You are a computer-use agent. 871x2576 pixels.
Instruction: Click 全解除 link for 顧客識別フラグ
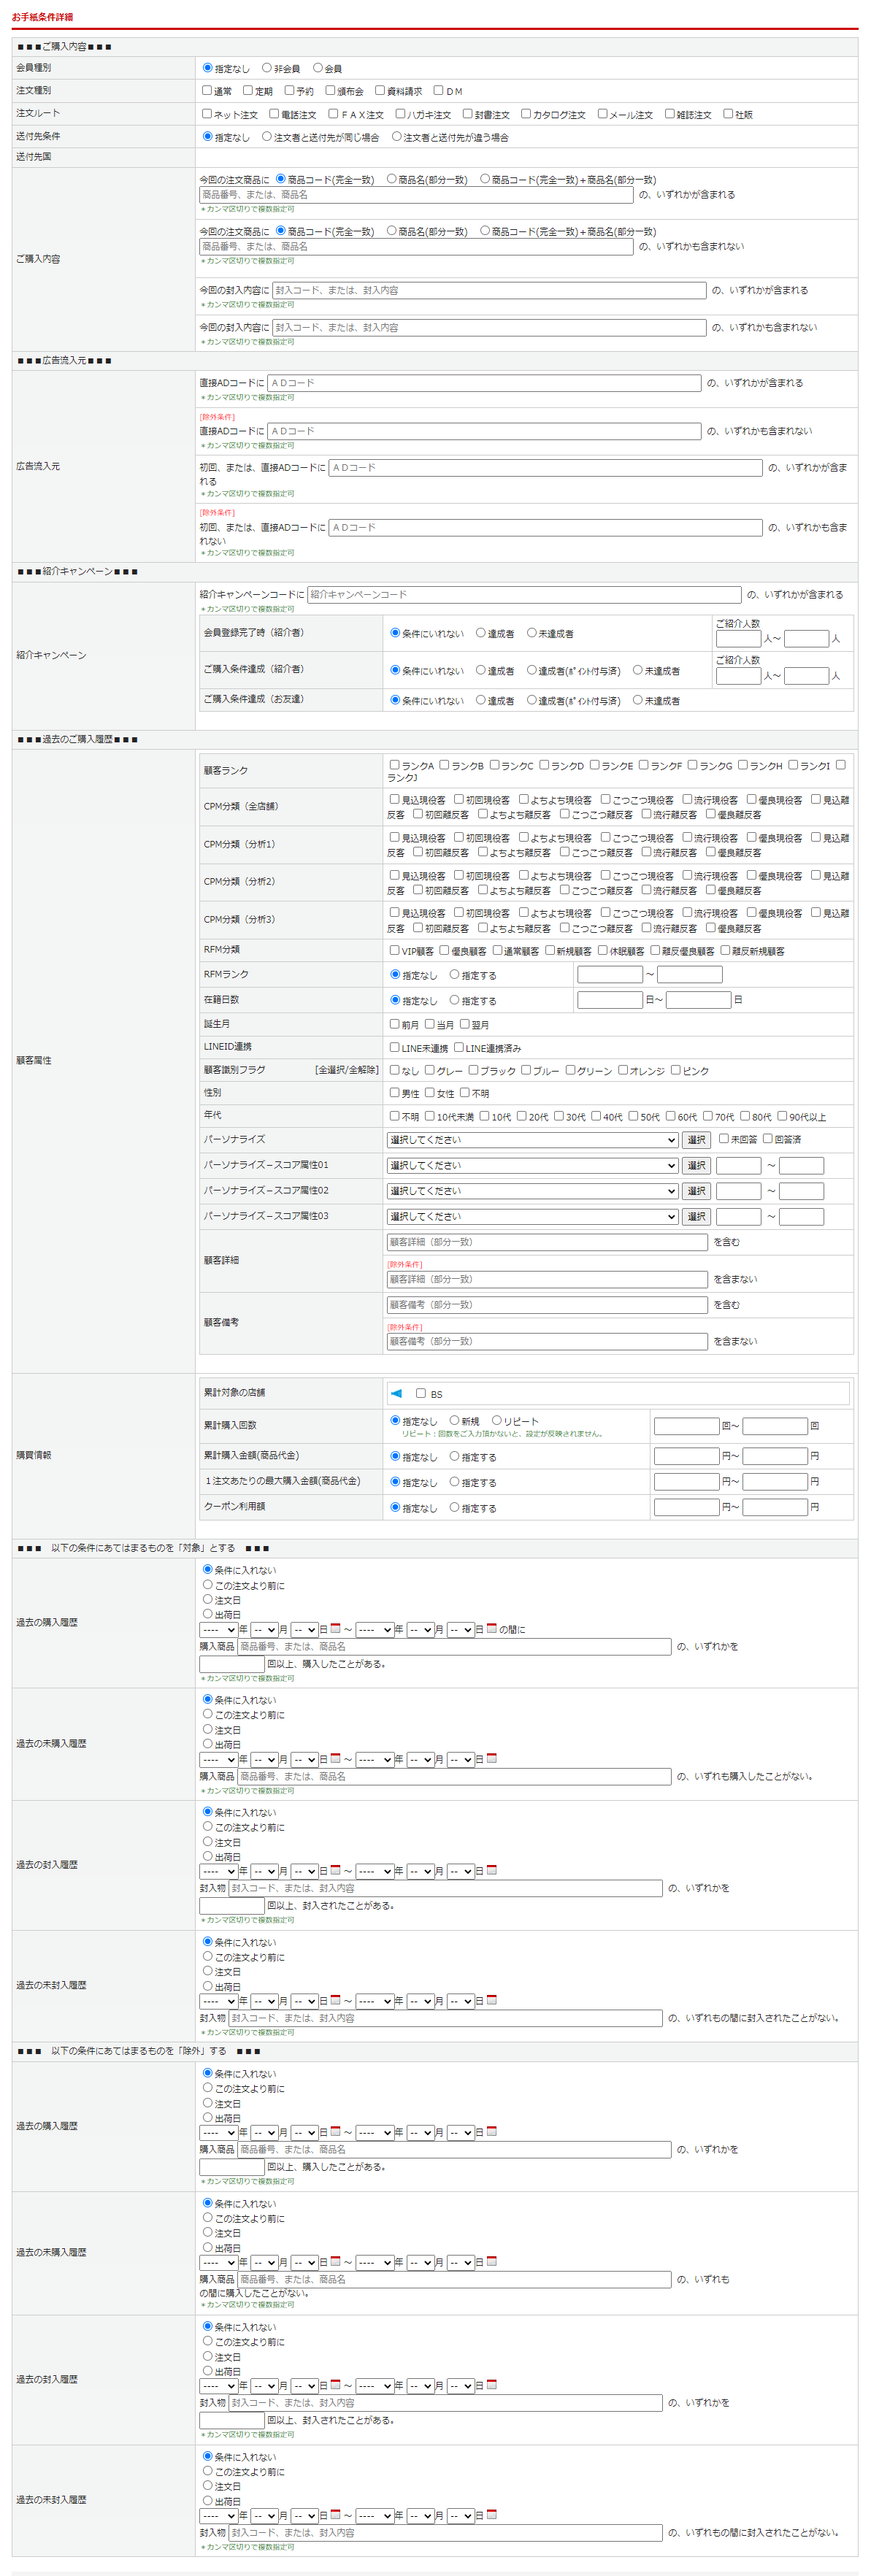pyautogui.click(x=363, y=1070)
